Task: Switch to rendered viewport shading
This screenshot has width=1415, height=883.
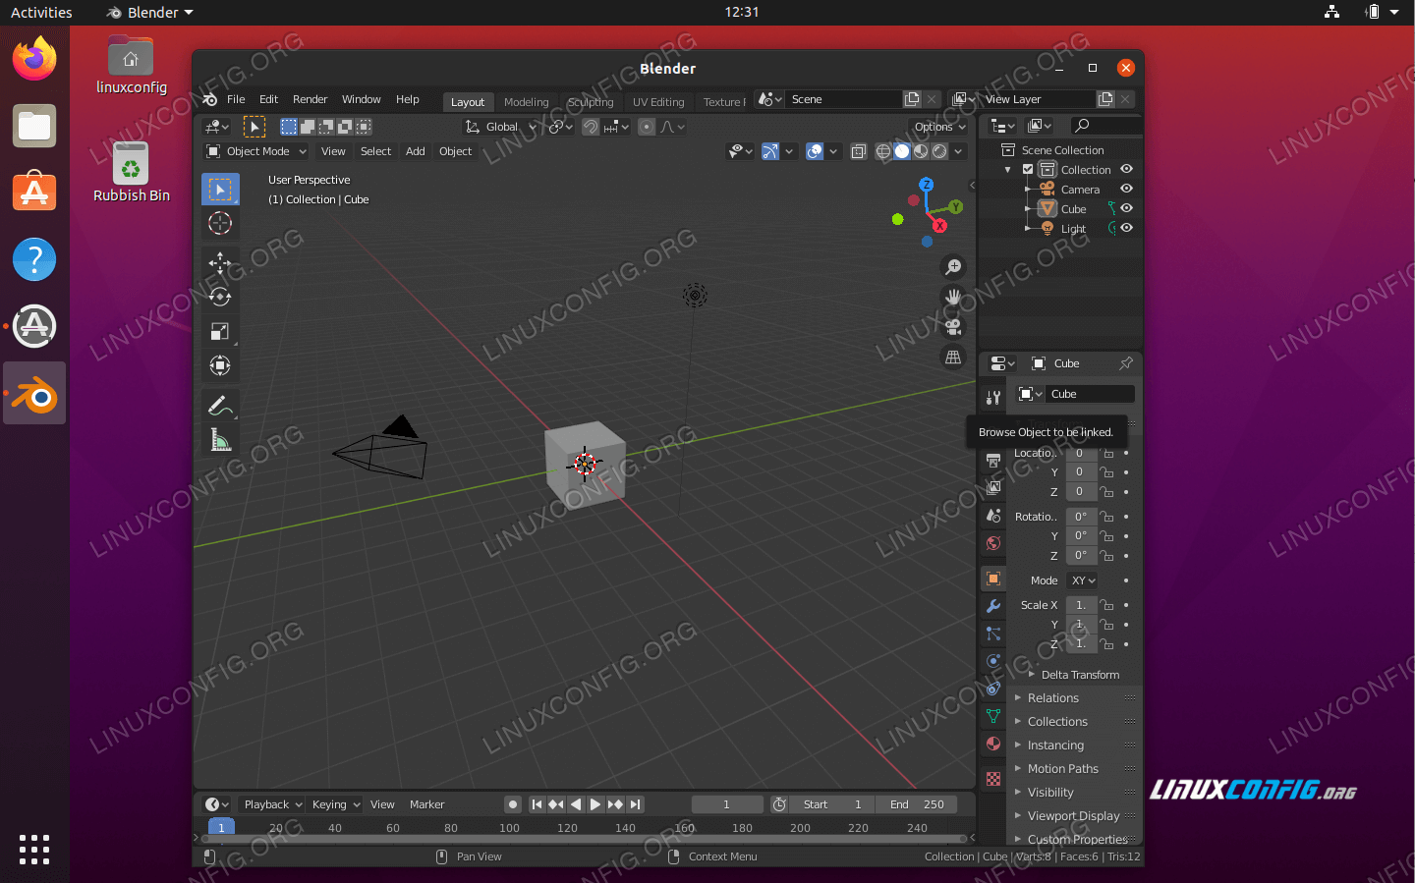Action: (x=939, y=151)
